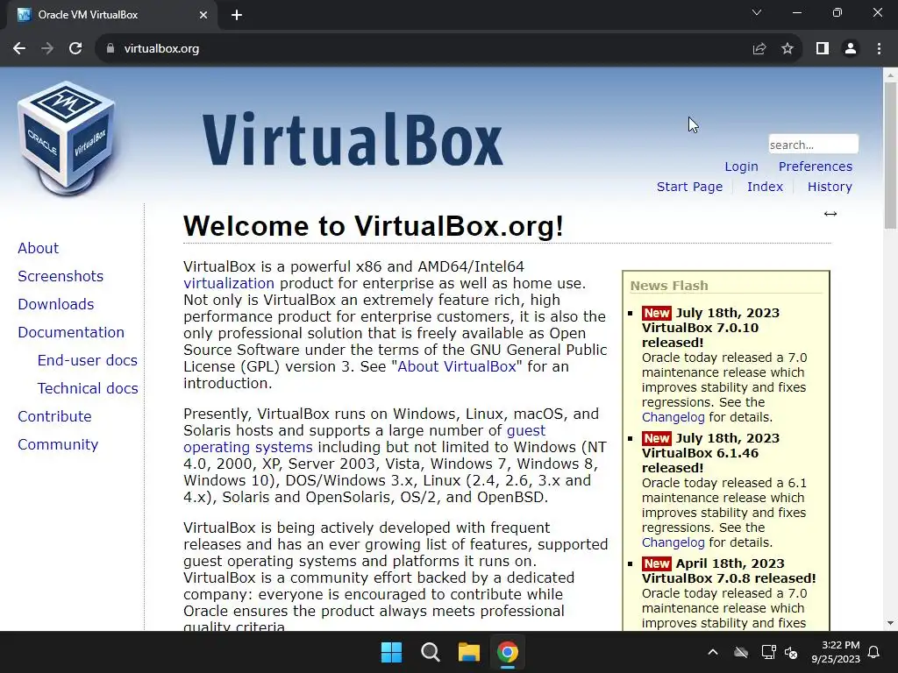
Task: Open the tab search chevron
Action: [x=757, y=12]
